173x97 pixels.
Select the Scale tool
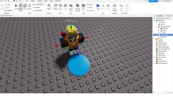click(25, 7)
